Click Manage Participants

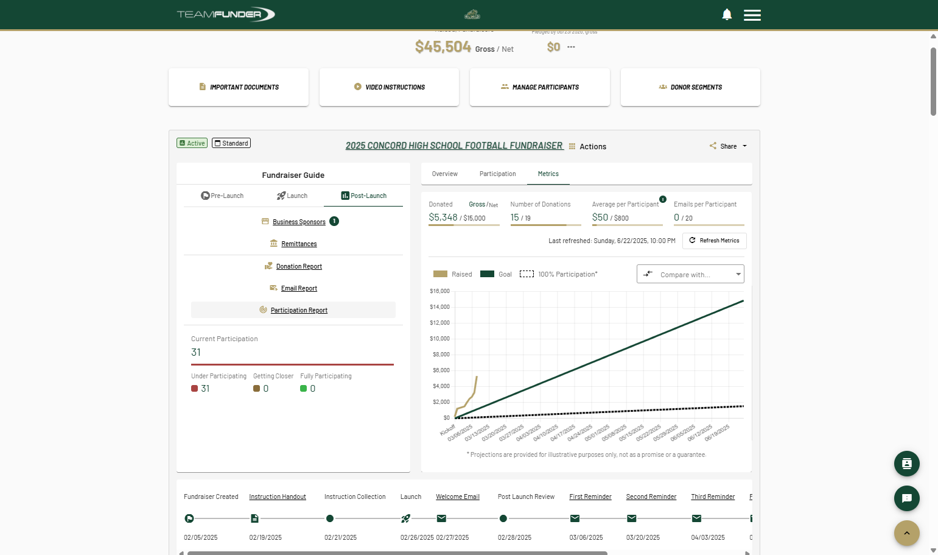[x=540, y=87]
